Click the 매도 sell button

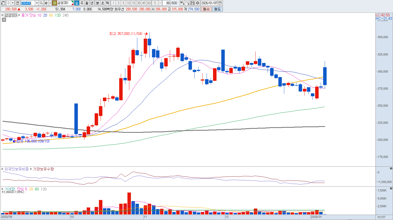pos(217,9)
